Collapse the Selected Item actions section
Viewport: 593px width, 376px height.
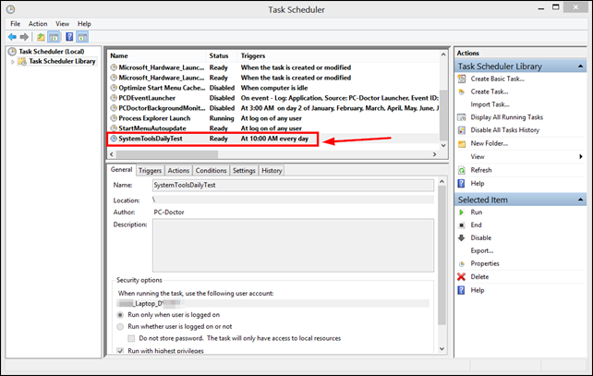[x=580, y=200]
